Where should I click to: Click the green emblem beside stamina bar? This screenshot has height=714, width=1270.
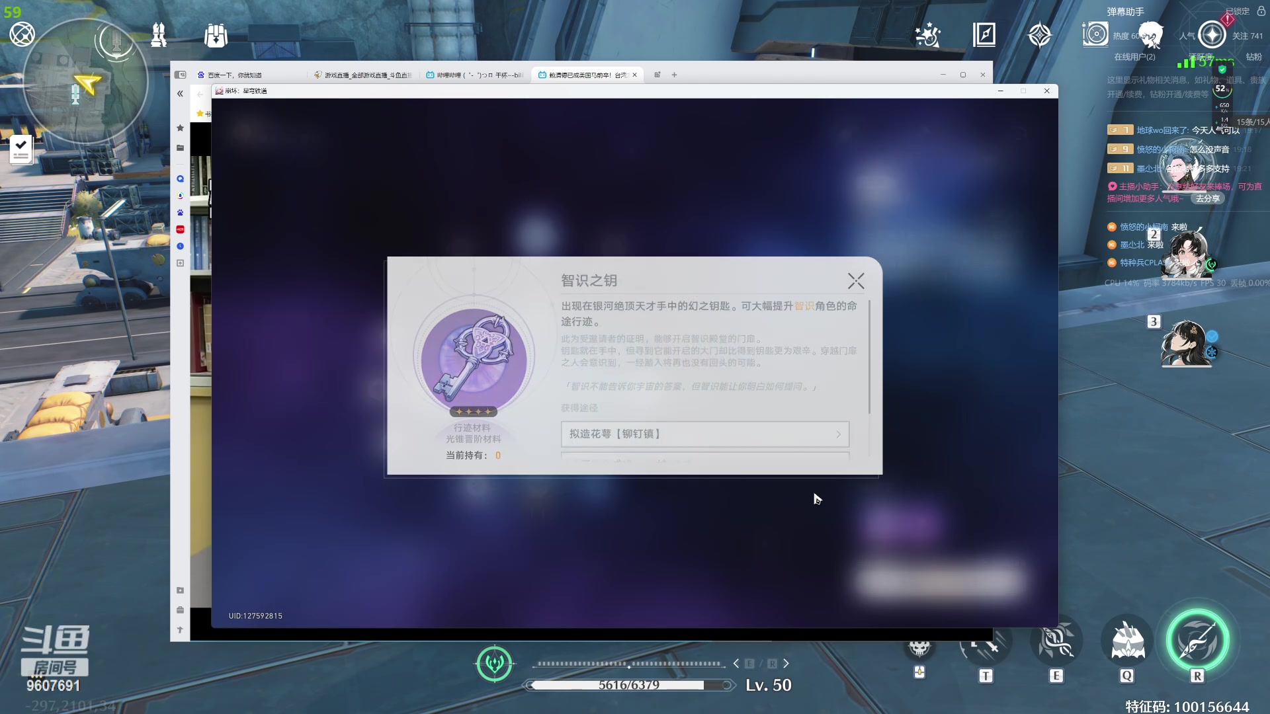pyautogui.click(x=494, y=663)
